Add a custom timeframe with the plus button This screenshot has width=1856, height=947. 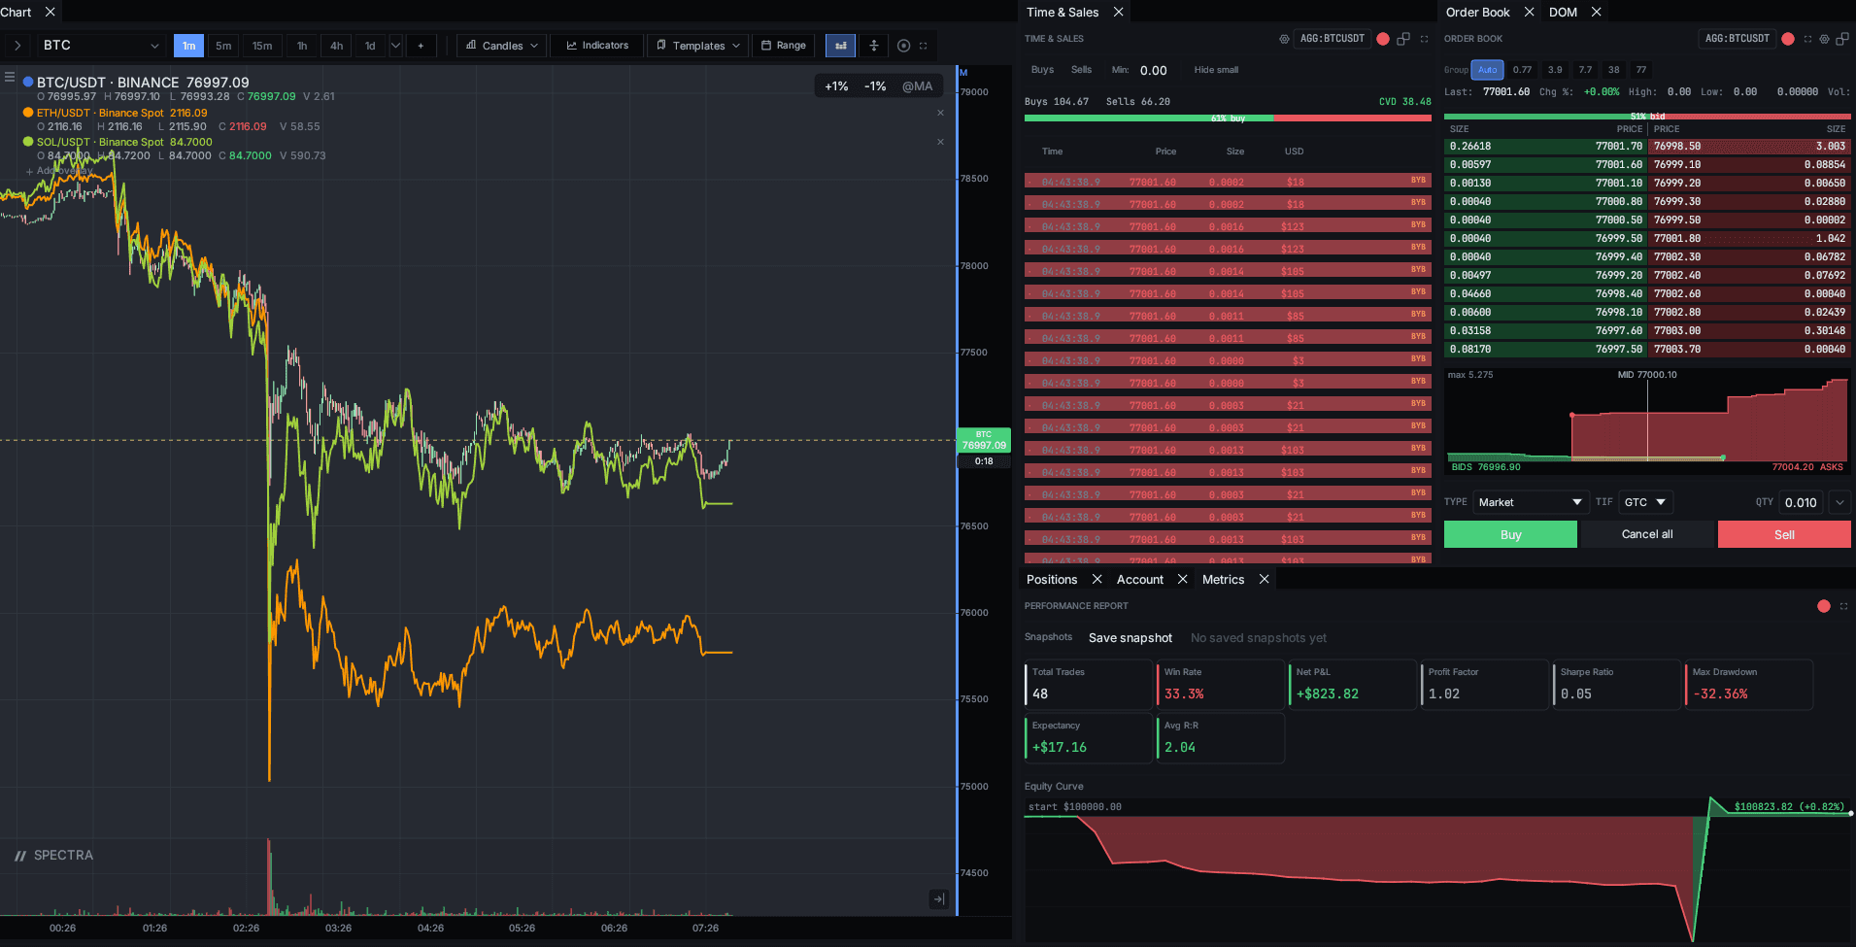(x=421, y=46)
